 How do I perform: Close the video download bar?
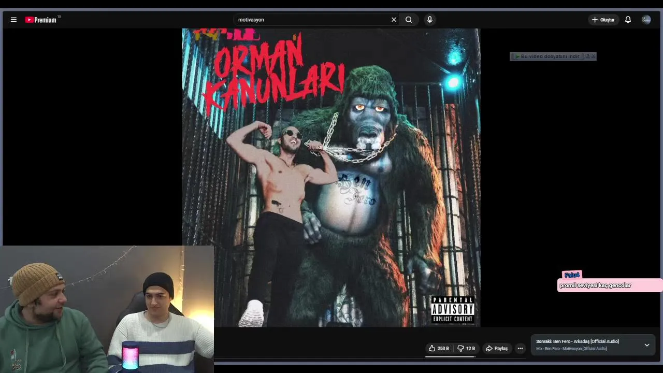coord(594,56)
